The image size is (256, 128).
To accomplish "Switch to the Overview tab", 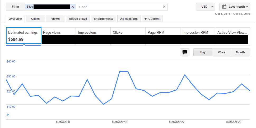I will (x=15, y=19).
